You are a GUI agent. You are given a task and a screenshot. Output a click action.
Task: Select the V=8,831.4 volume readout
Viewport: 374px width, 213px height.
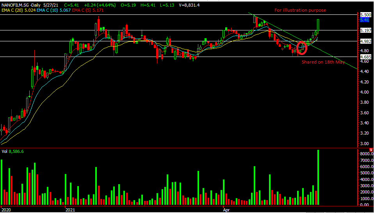click(189, 4)
